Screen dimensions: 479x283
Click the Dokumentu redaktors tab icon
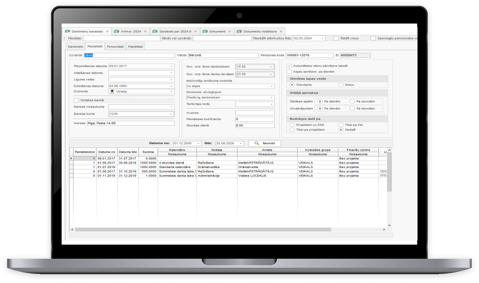(x=239, y=32)
